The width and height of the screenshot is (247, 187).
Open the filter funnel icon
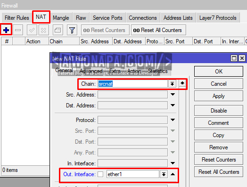pos(72,30)
